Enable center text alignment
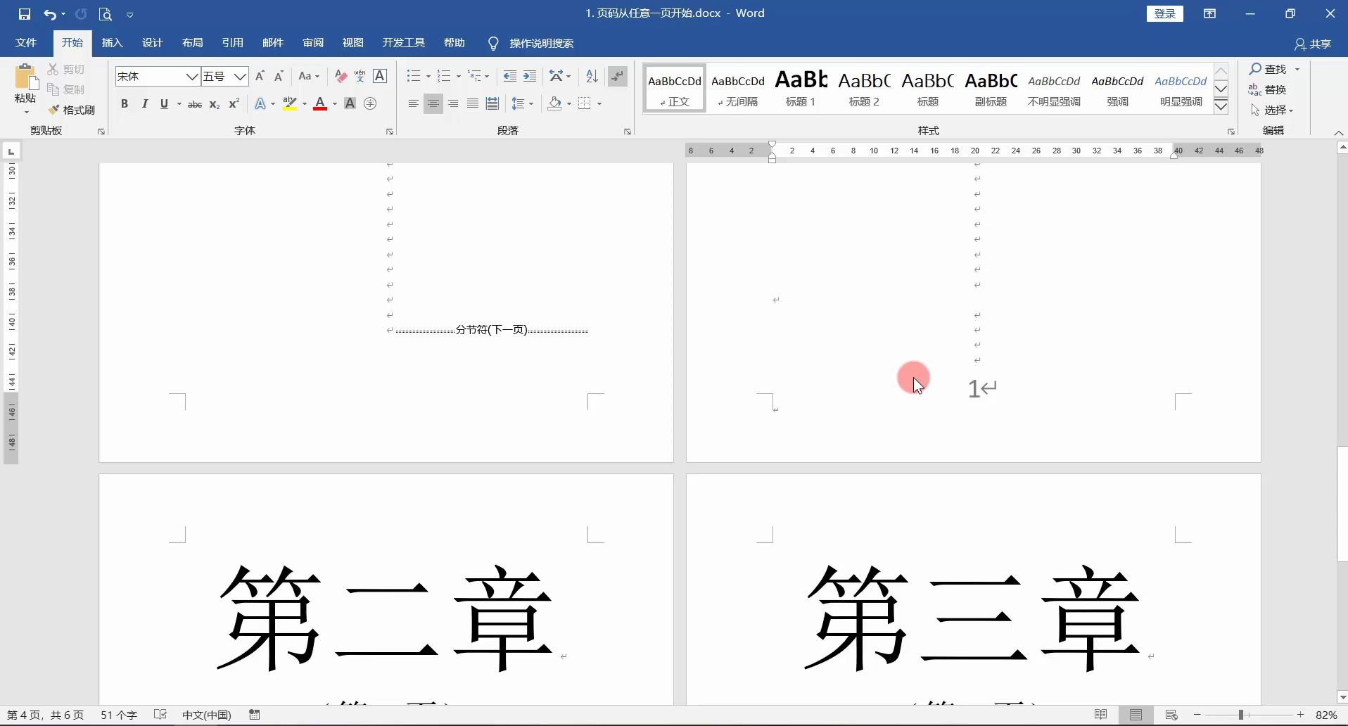The height and width of the screenshot is (726, 1348). click(x=433, y=103)
